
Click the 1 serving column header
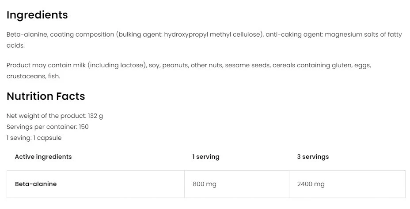click(205, 157)
